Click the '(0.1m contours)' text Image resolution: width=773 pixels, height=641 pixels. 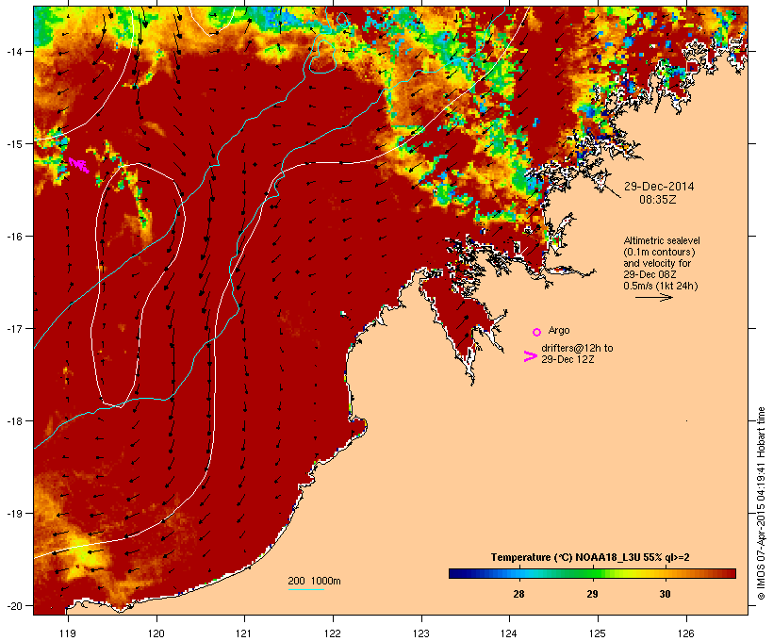[x=659, y=252]
